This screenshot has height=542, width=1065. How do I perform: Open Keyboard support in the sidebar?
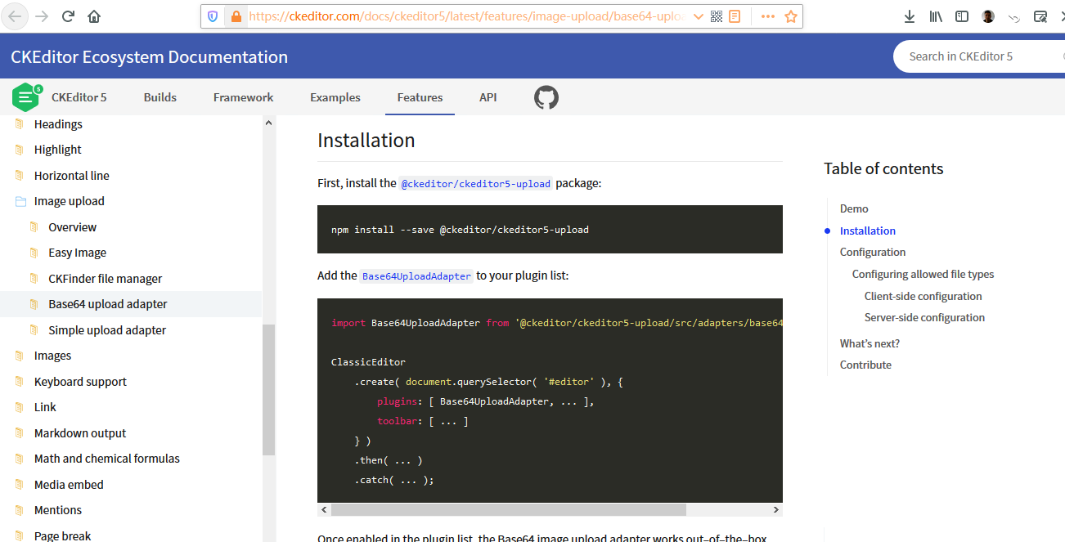[80, 382]
